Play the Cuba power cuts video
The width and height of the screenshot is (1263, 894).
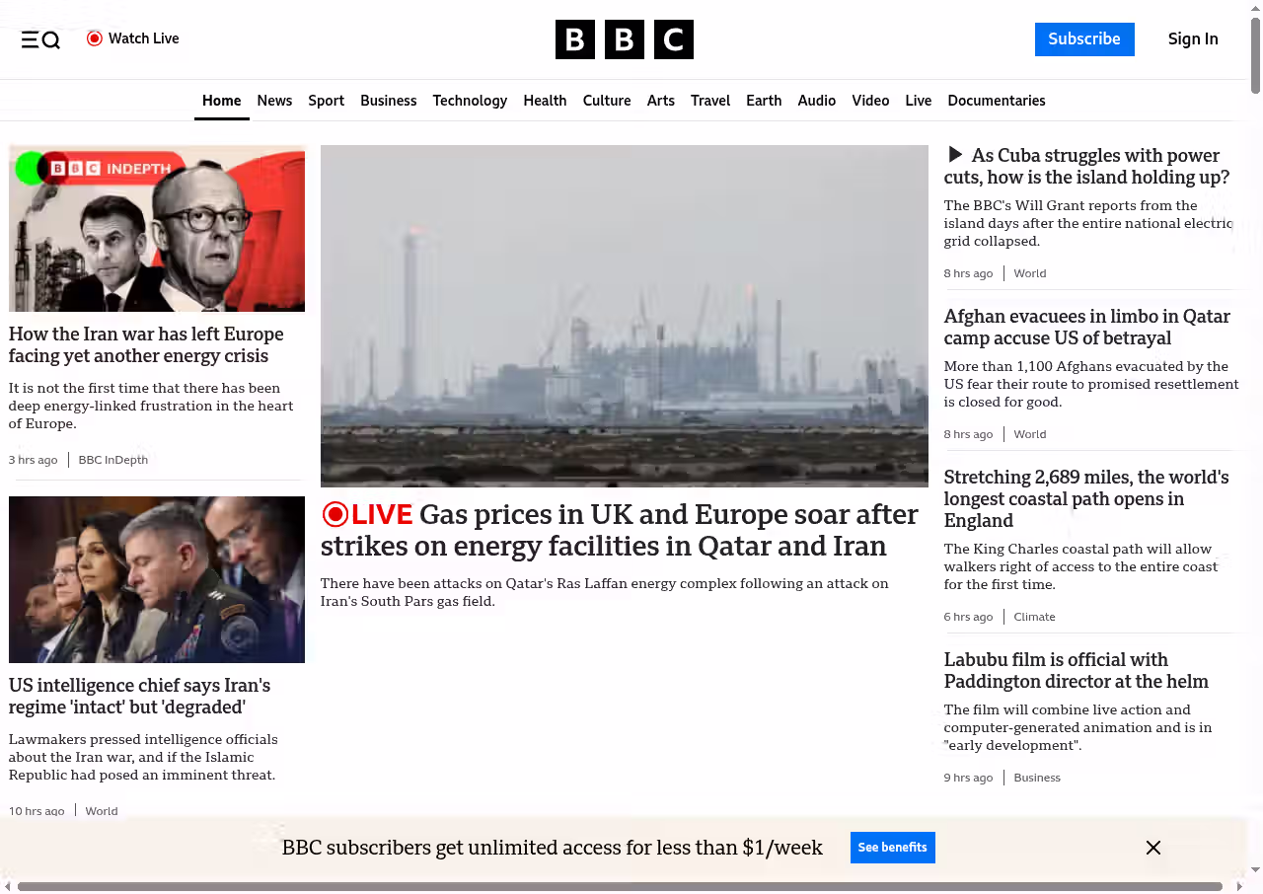[x=955, y=155]
